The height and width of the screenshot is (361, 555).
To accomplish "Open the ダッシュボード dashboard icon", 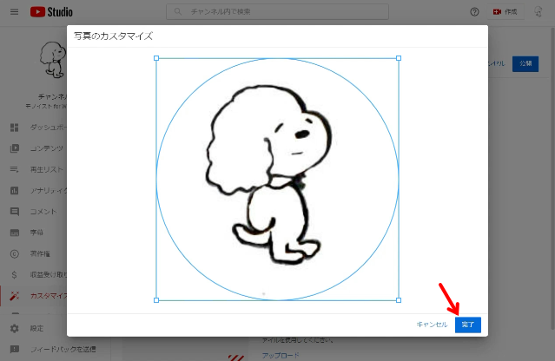I will coord(14,128).
